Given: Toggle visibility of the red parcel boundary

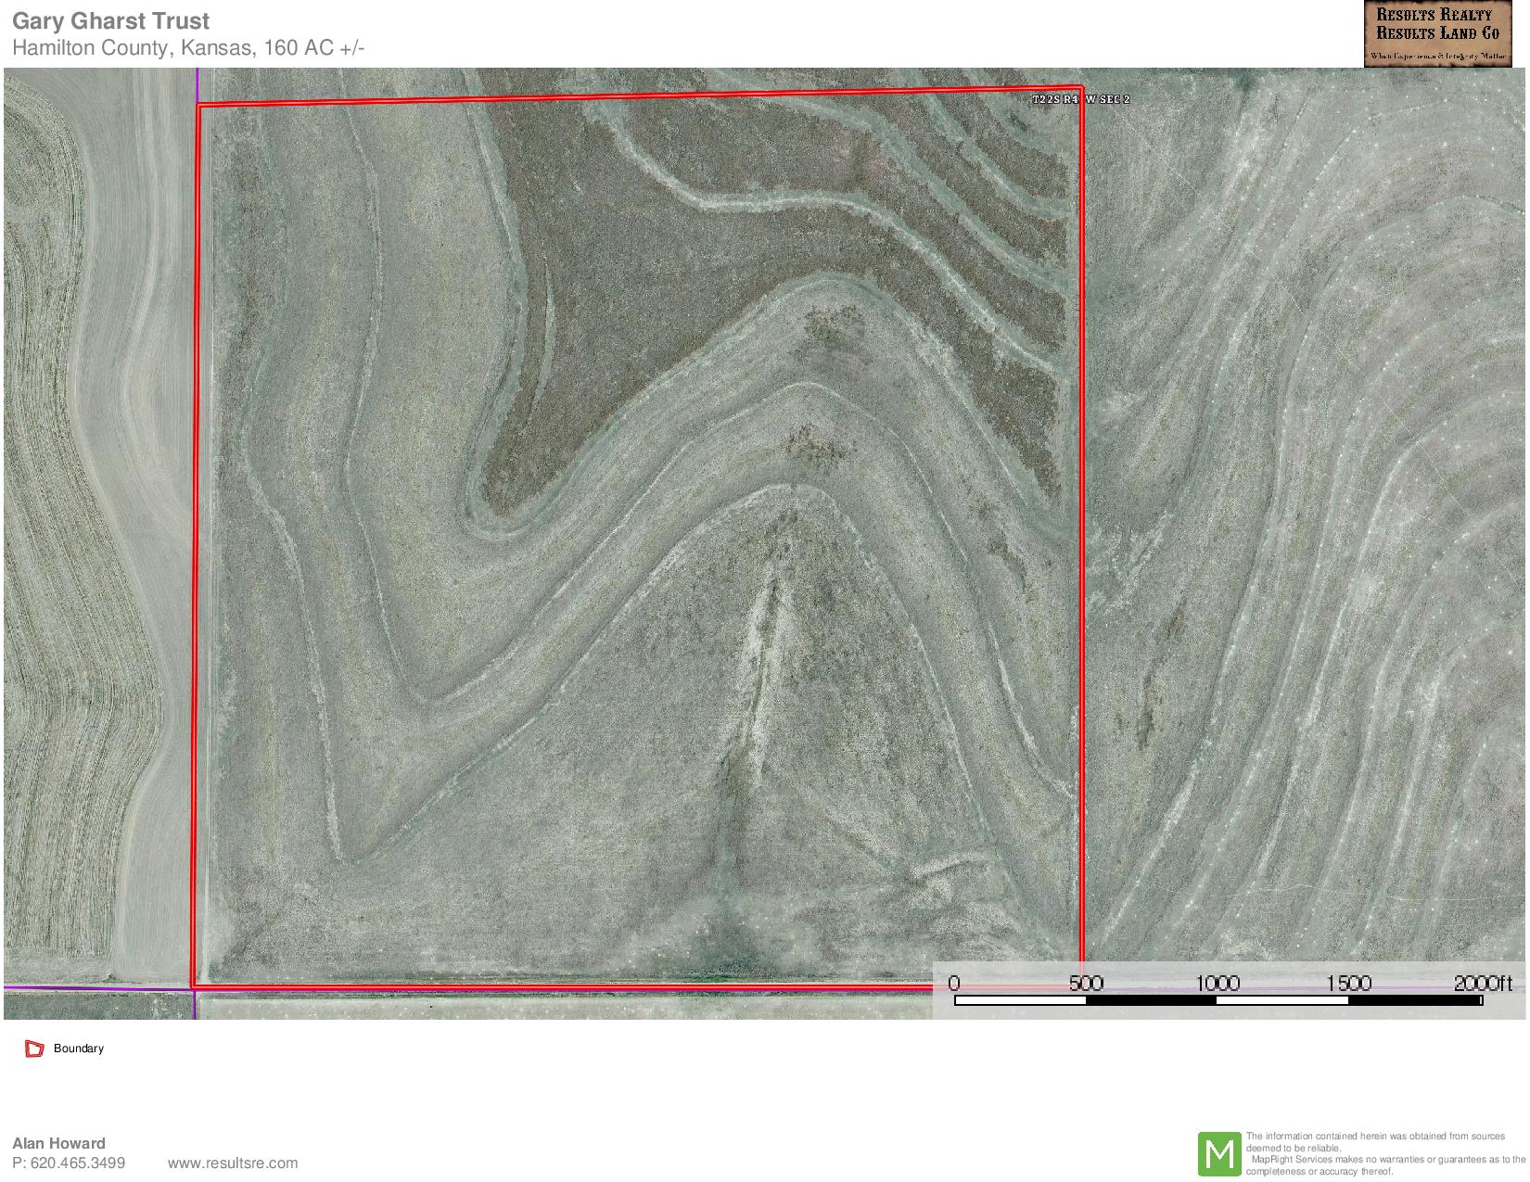Looking at the screenshot, I should 35,1049.
